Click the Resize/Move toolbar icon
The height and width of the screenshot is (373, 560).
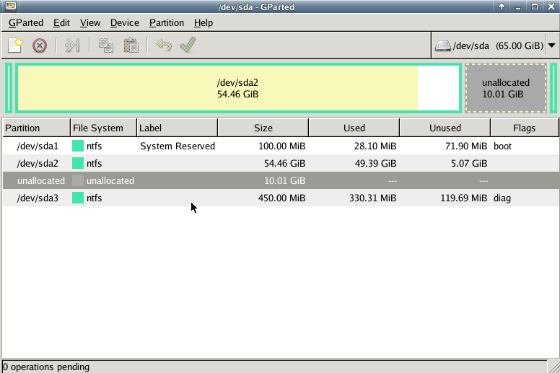[71, 45]
